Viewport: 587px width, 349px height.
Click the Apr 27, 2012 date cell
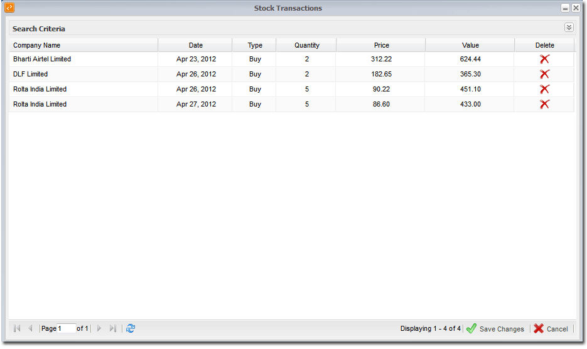[196, 104]
